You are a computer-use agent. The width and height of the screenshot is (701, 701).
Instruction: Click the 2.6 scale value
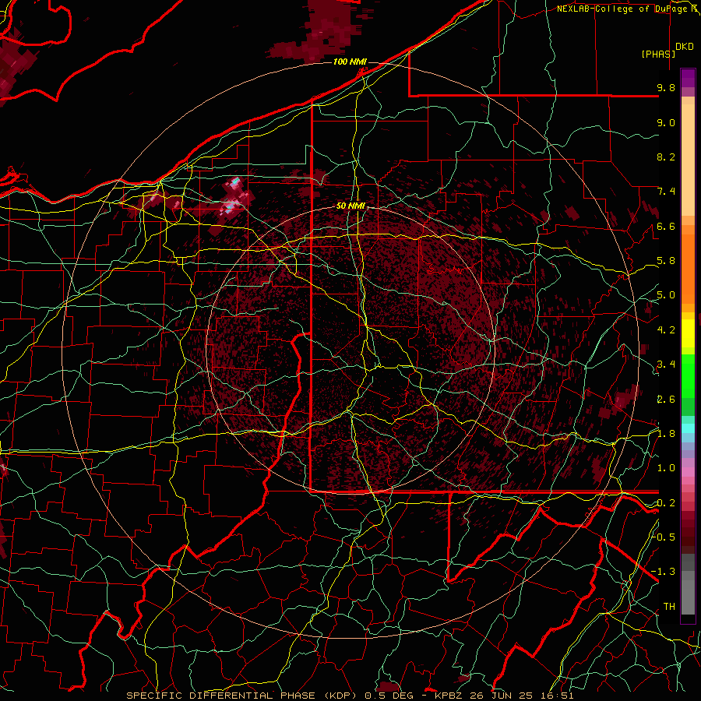click(666, 400)
